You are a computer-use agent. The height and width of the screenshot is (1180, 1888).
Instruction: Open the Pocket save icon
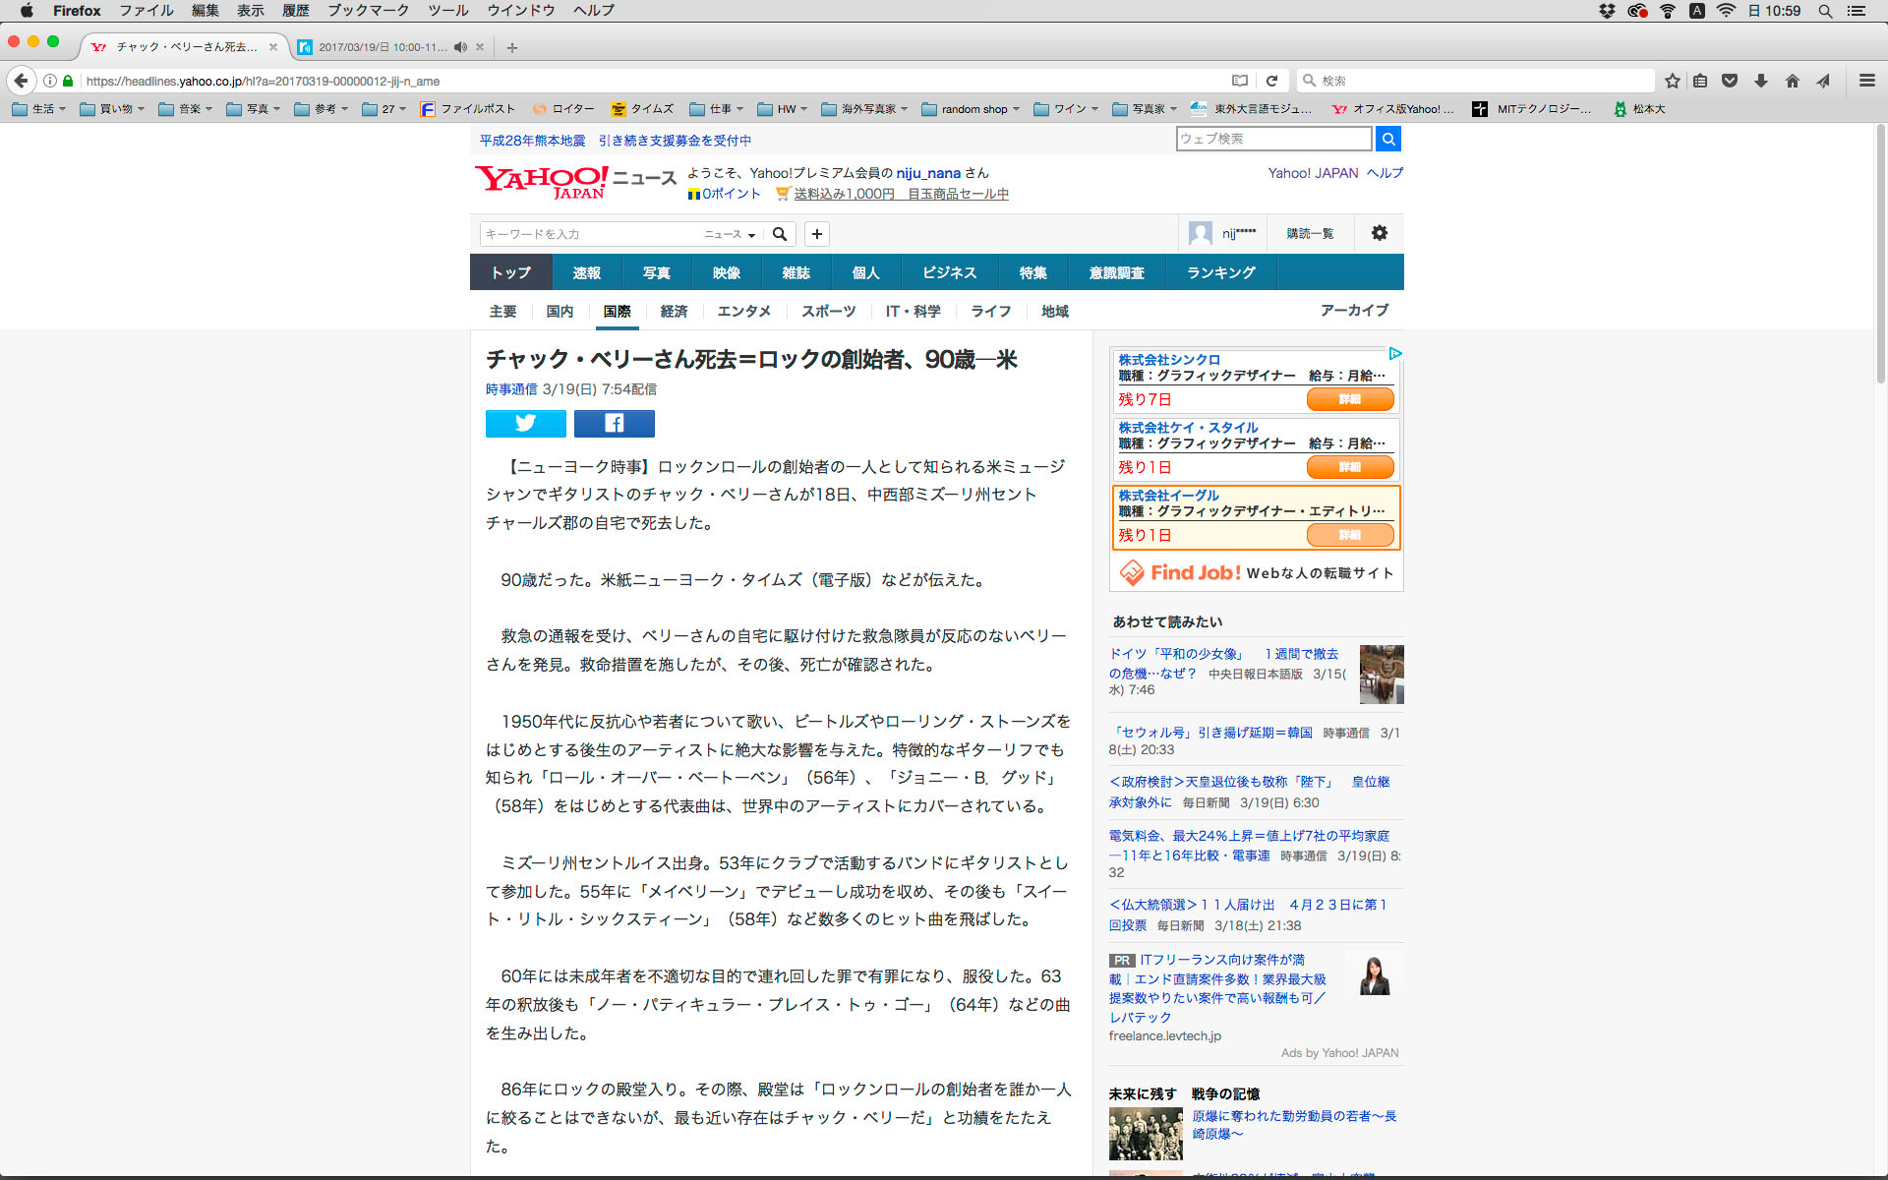point(1730,81)
